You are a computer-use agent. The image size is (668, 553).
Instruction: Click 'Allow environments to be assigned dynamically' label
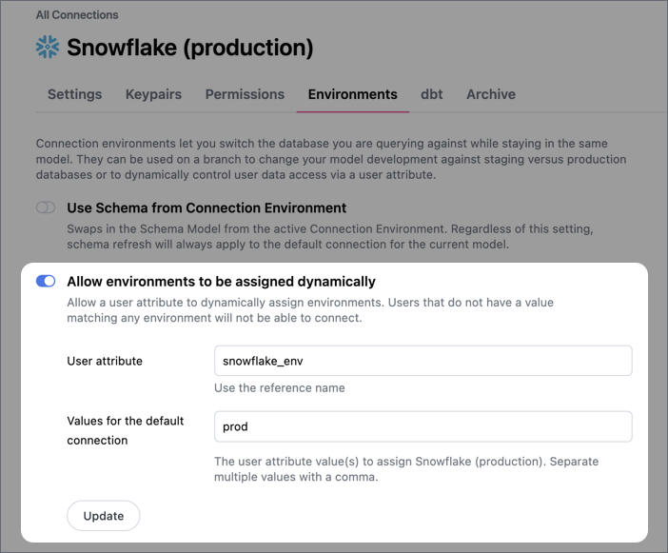[221, 281]
